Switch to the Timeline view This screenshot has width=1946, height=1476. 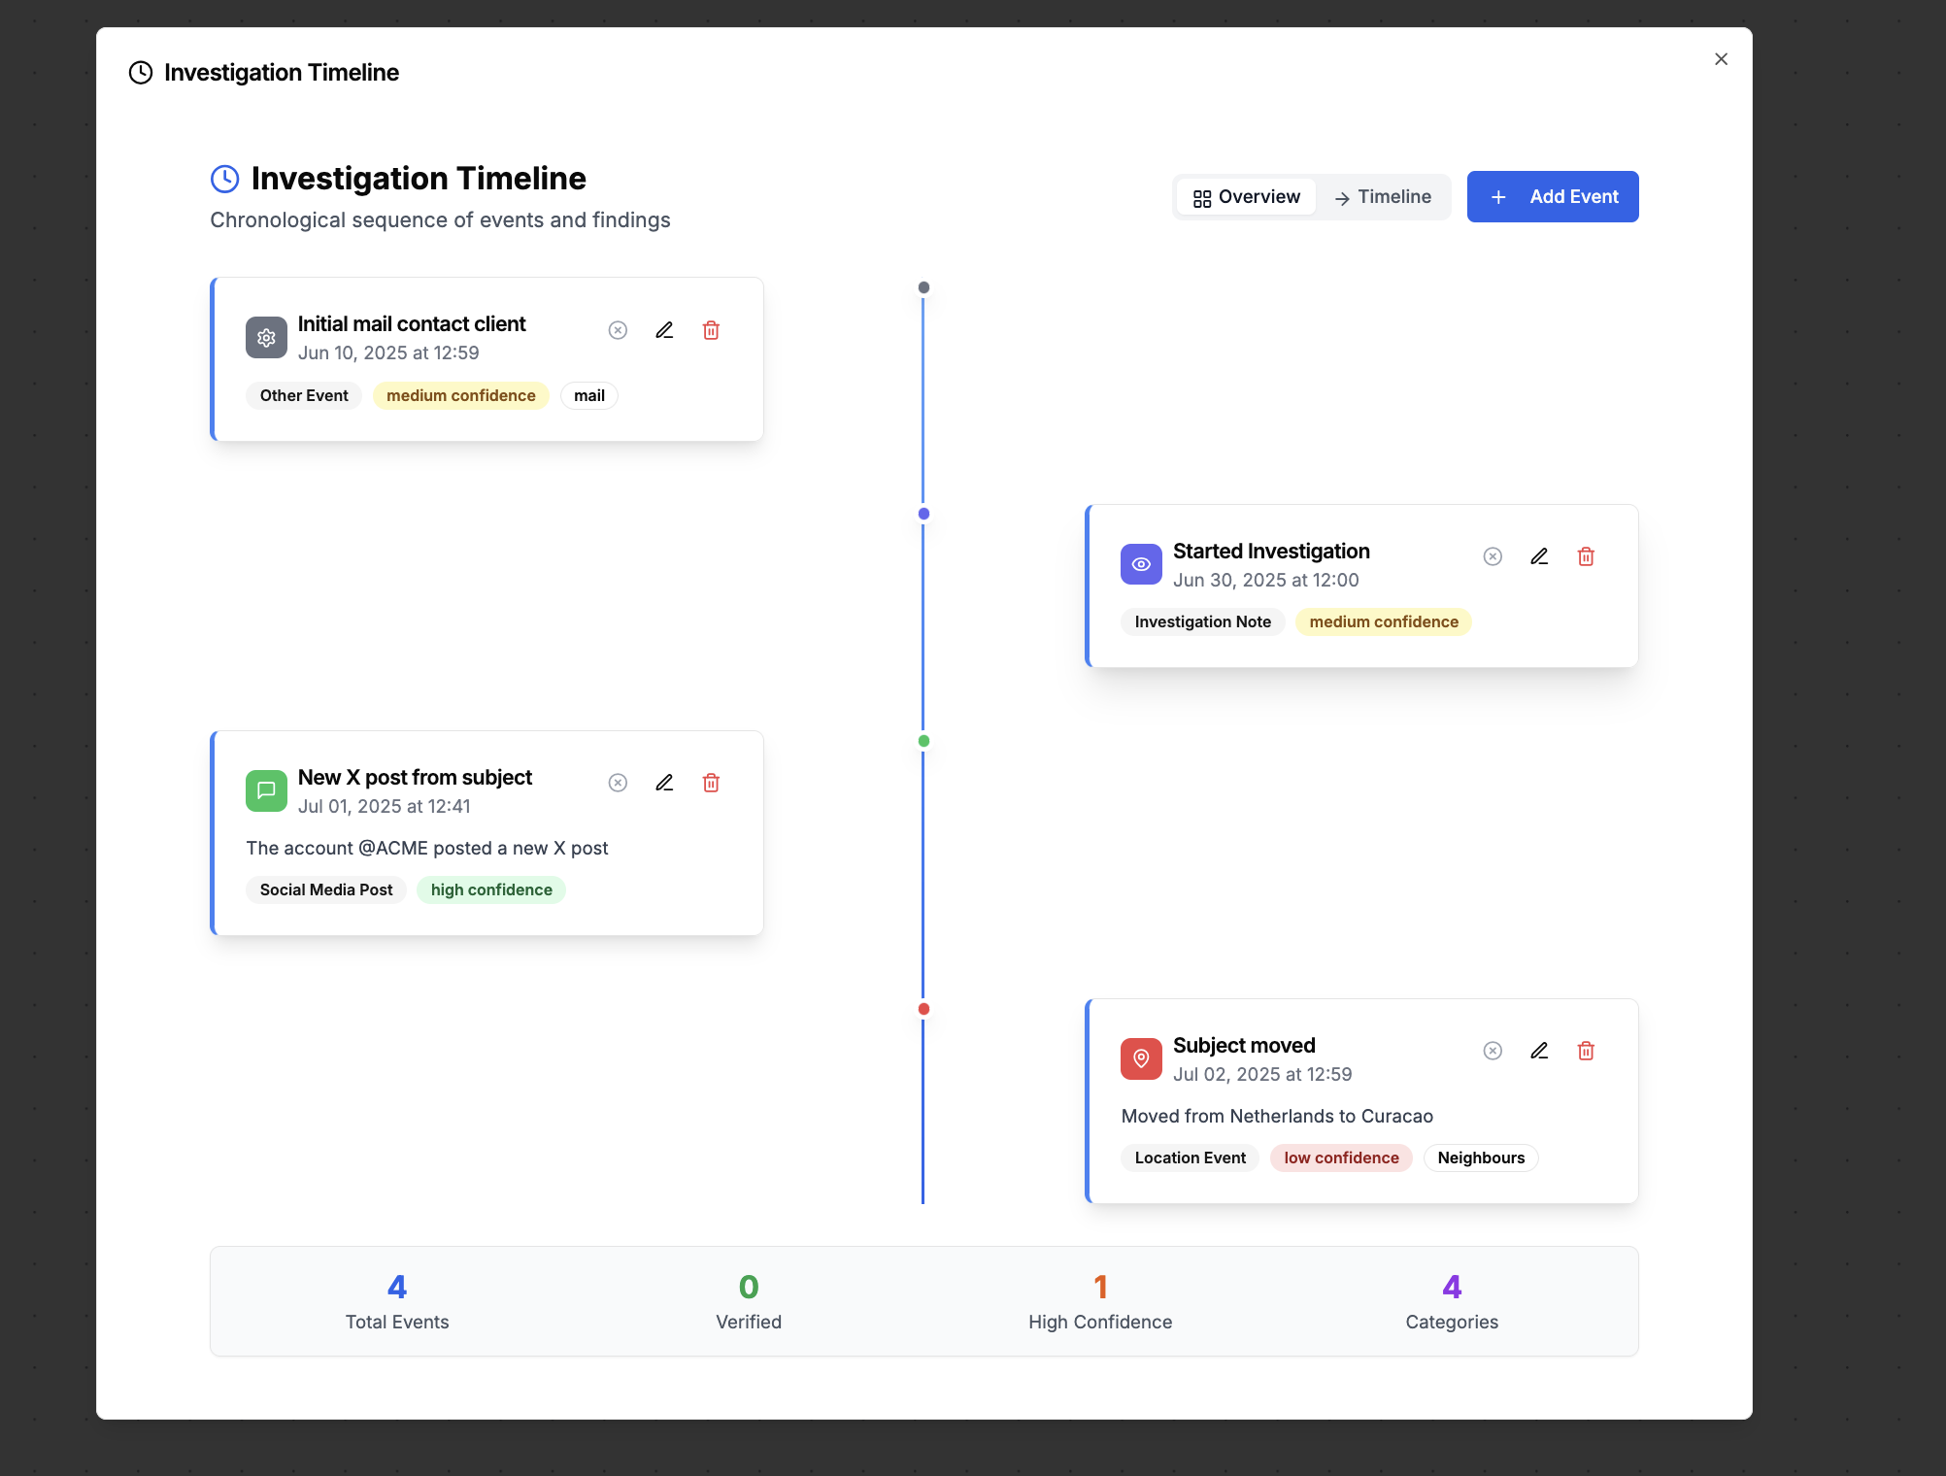(x=1383, y=196)
